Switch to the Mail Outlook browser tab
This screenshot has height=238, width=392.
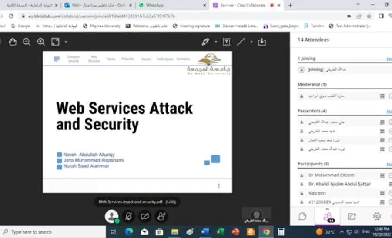(97, 5)
